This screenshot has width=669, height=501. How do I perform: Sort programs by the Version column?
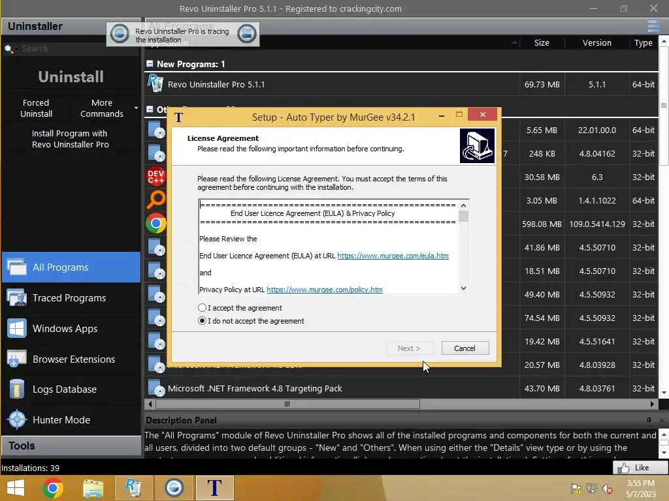pyautogui.click(x=597, y=42)
